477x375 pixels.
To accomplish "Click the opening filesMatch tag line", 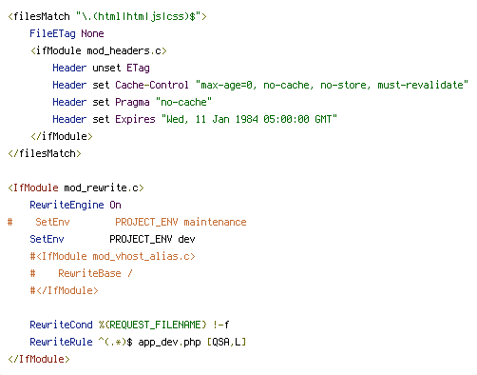I will [107, 16].
